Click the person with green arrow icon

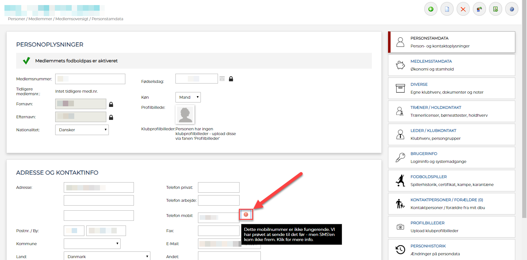tap(479, 9)
